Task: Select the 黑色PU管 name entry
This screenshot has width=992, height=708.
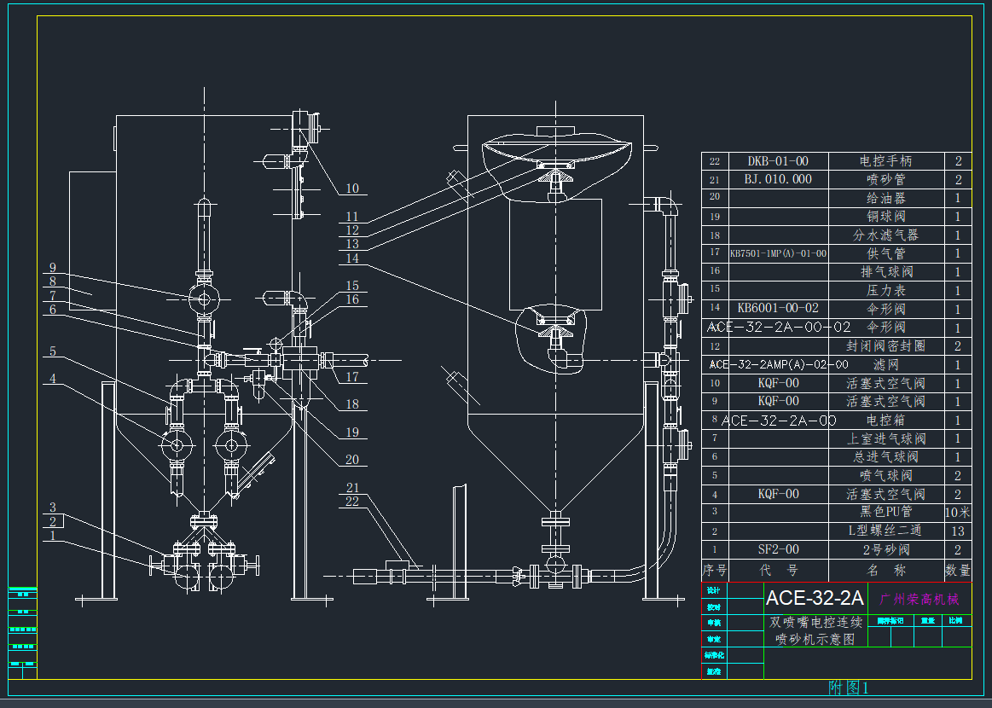Action: tap(886, 512)
